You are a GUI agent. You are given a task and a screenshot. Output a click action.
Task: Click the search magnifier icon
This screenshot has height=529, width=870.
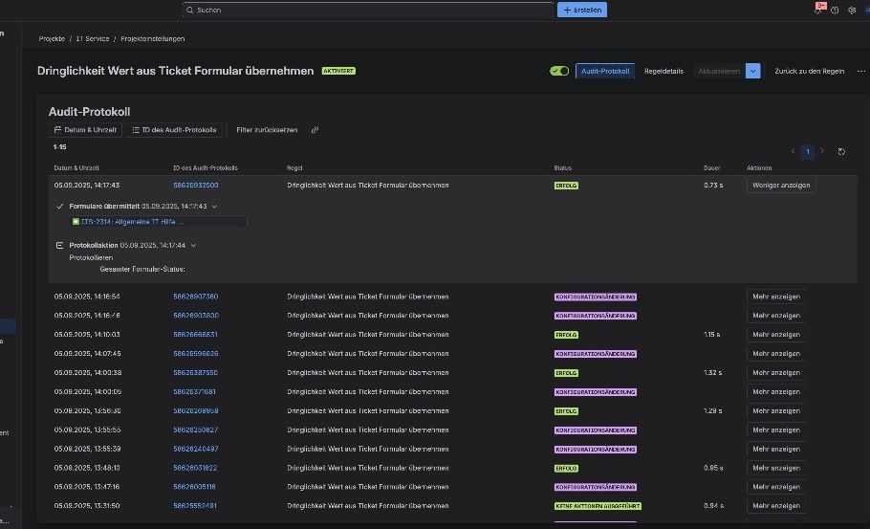[189, 10]
